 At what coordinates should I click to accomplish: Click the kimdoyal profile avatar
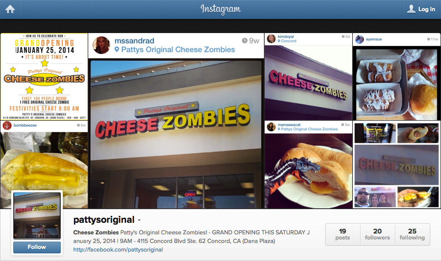tap(271, 39)
